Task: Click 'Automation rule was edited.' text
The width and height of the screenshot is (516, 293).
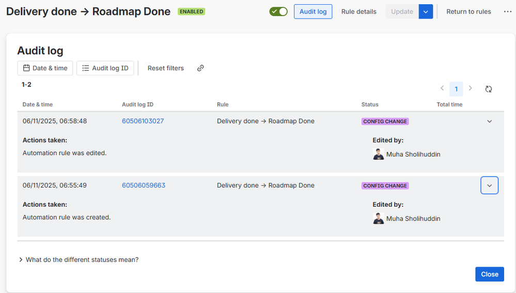Action: pos(65,153)
